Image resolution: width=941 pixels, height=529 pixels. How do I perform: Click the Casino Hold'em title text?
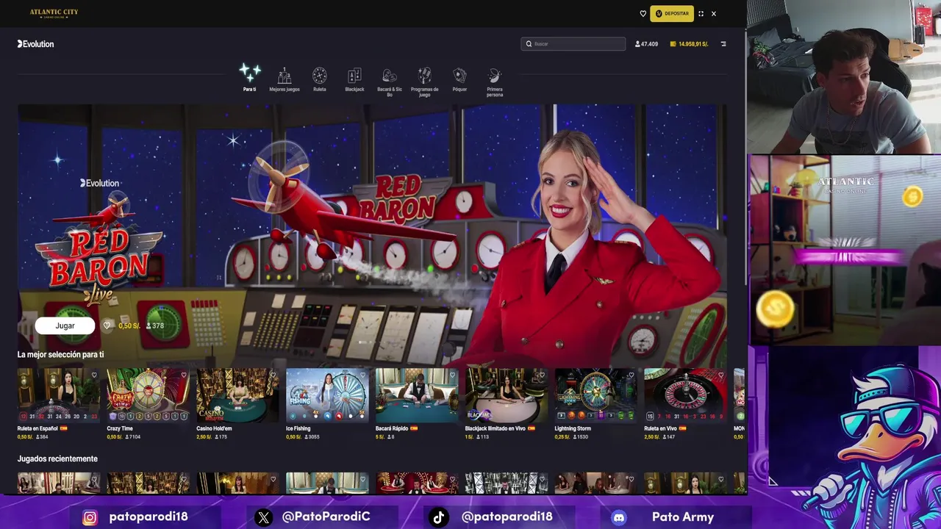coord(214,428)
